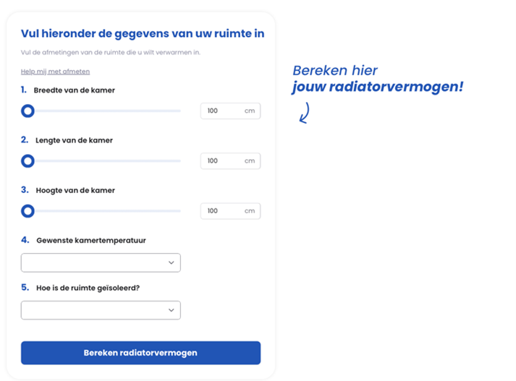Screen dimensions: 516x381
Task: Click the middle of the Hoogte slider track
Action: (x=101, y=211)
